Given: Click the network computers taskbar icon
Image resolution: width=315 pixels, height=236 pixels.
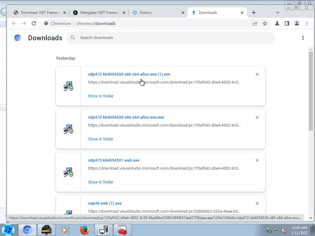Looking at the screenshot, I should tap(103, 230).
